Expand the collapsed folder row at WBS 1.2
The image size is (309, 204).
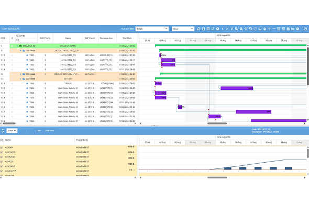(20, 74)
